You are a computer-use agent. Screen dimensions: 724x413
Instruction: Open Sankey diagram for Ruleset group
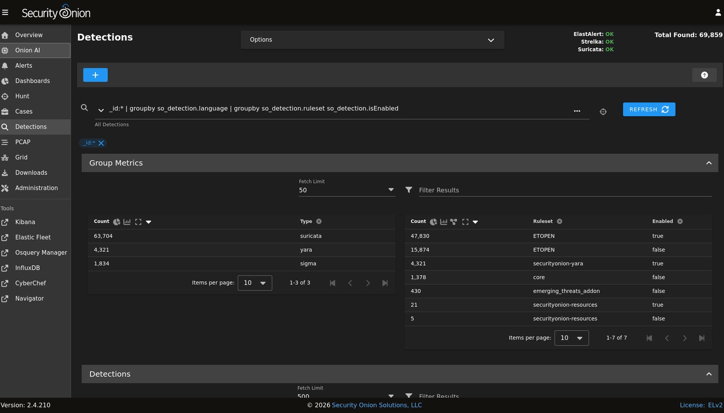coord(454,222)
